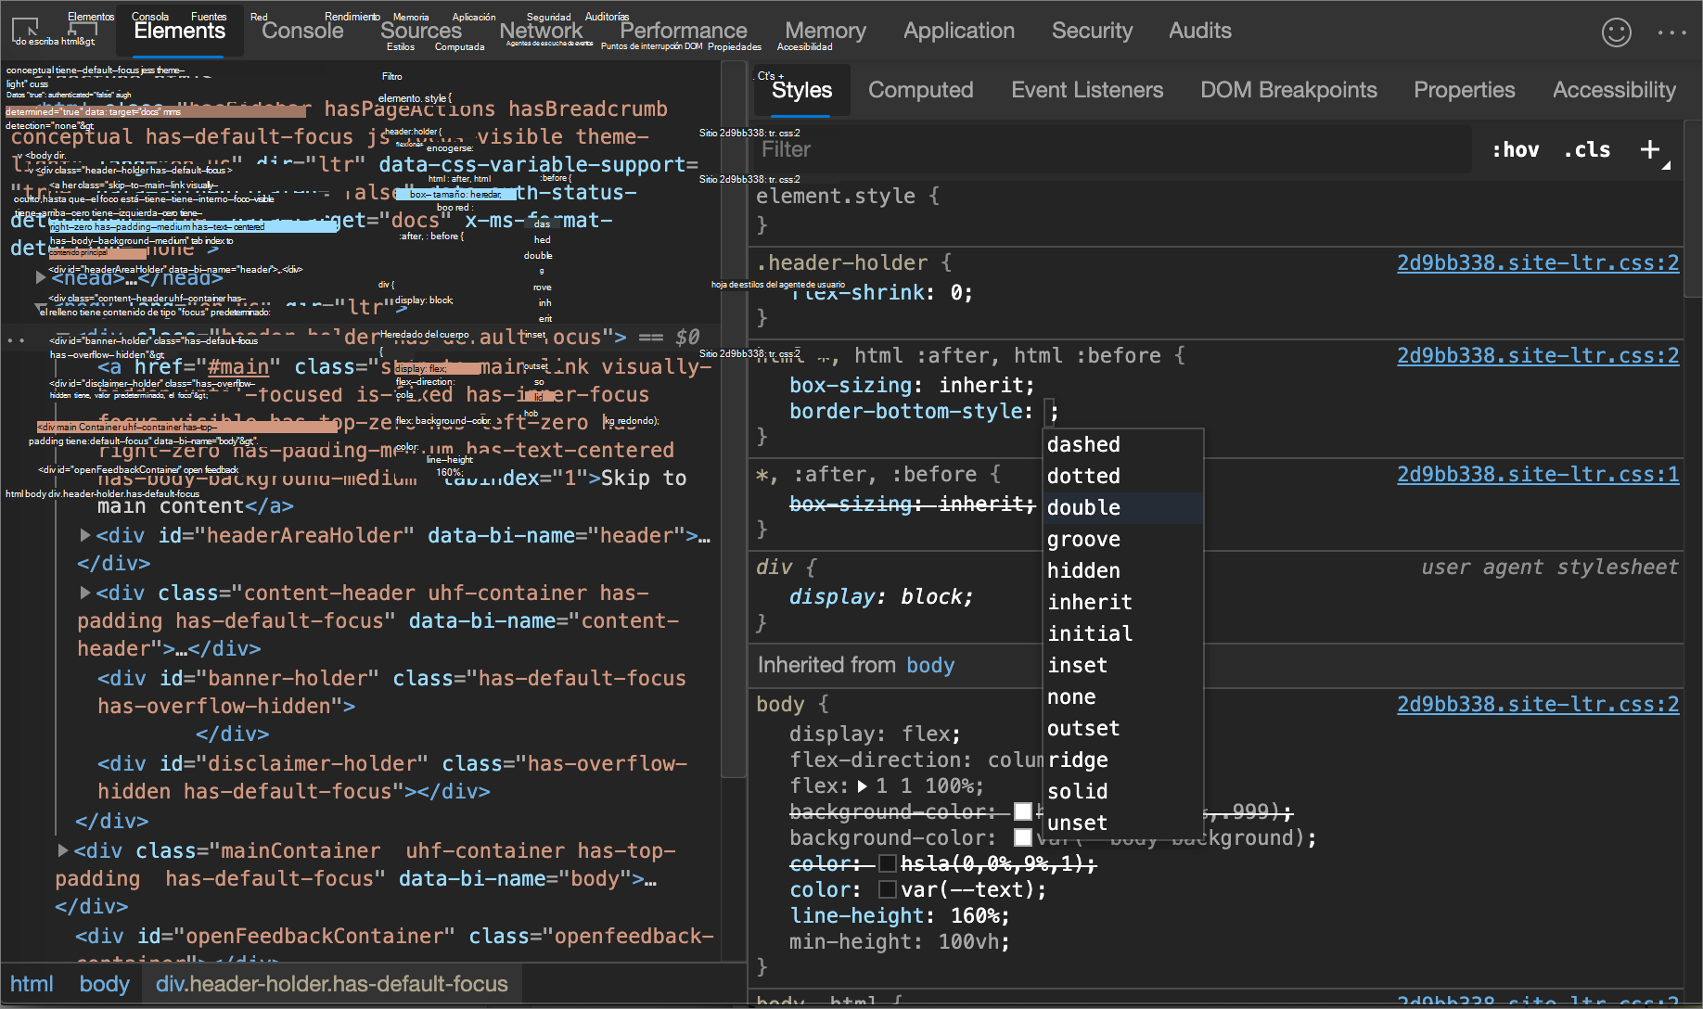Image resolution: width=1703 pixels, height=1009 pixels.
Task: Click the color swatch beside var(--text)
Action: (x=887, y=889)
